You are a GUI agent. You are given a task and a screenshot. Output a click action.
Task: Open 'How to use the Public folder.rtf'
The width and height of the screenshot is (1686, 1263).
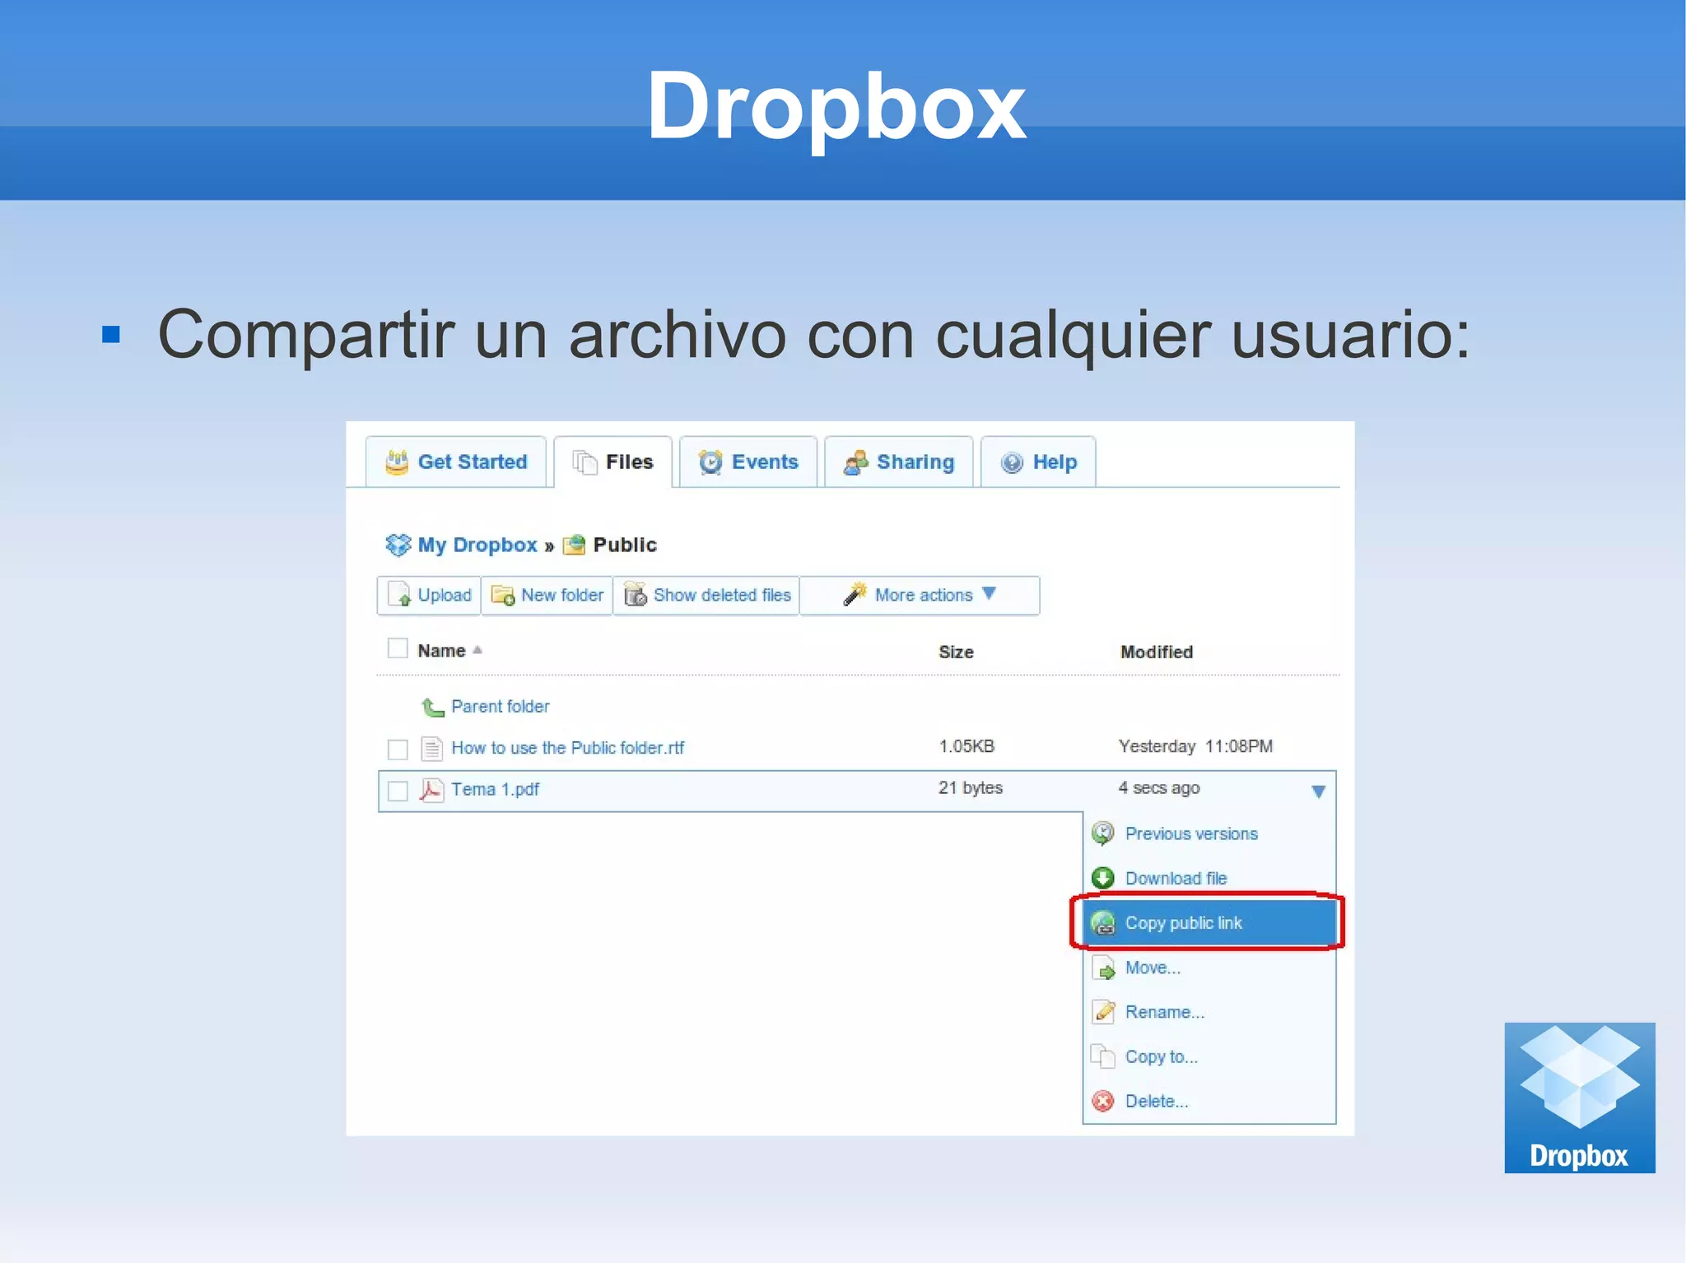tap(568, 748)
